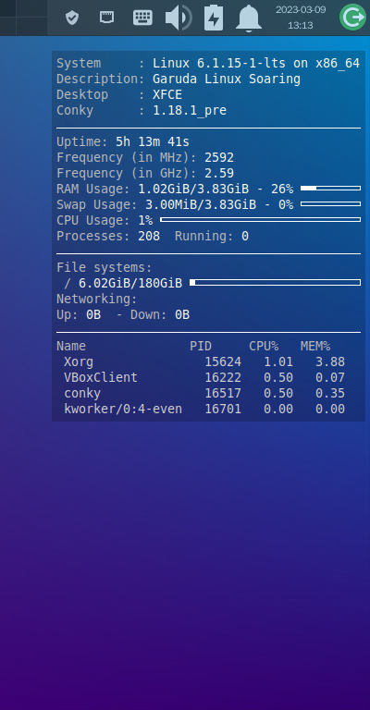
Task: Open the keyboard layout tray icon
Action: (142, 18)
